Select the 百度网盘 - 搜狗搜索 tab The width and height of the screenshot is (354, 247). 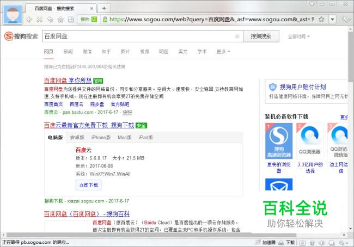point(61,9)
